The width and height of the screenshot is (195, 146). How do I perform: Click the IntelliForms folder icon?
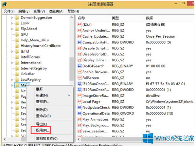(x=17, y=57)
